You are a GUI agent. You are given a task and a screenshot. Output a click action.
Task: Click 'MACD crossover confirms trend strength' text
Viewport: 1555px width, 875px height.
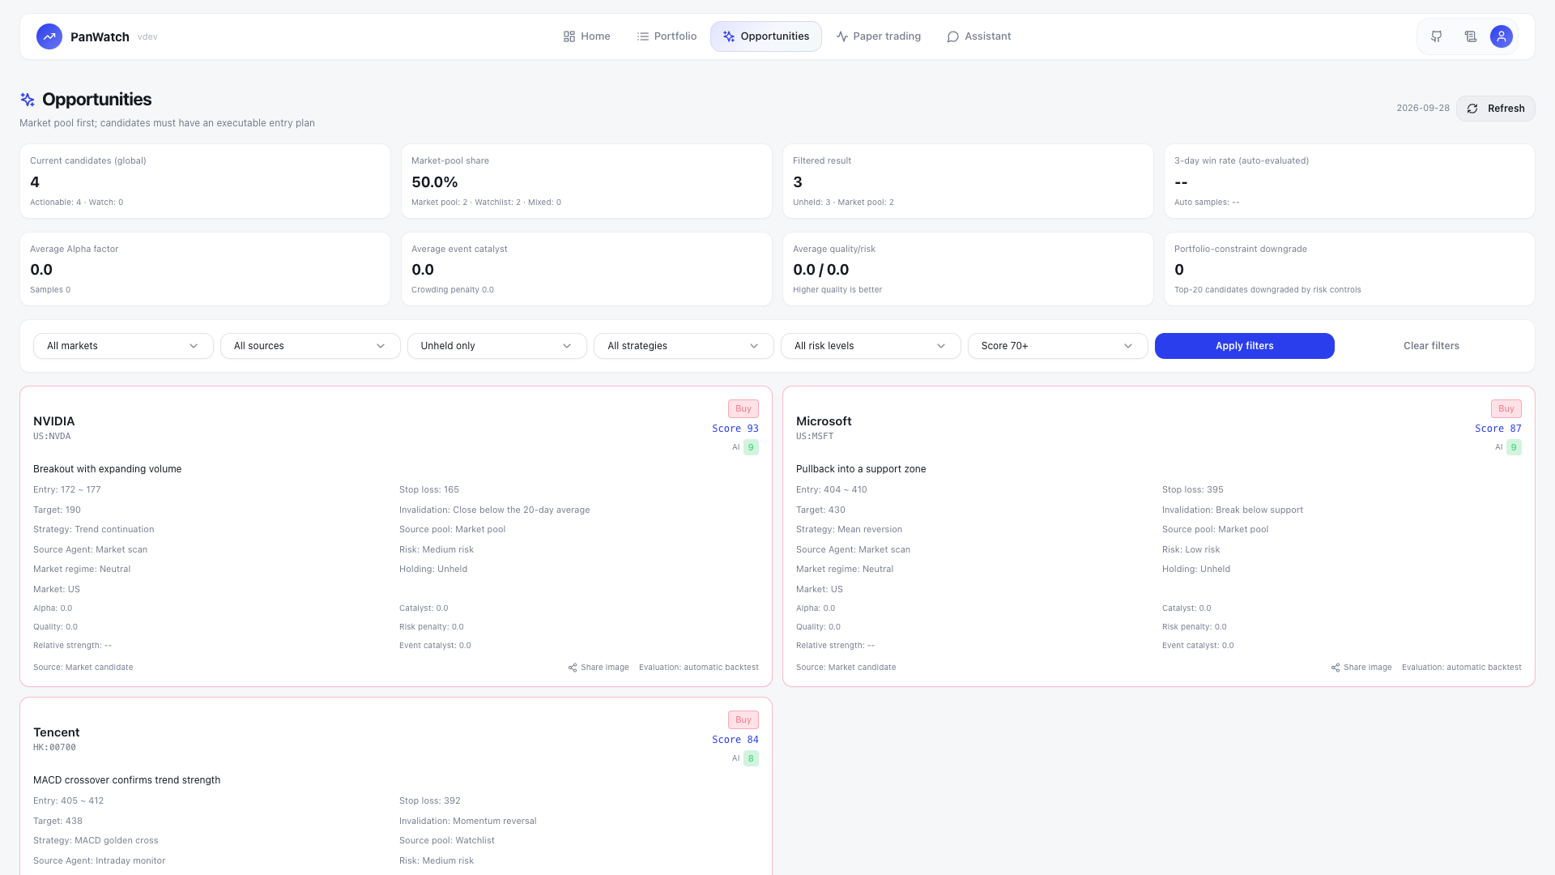click(x=126, y=780)
